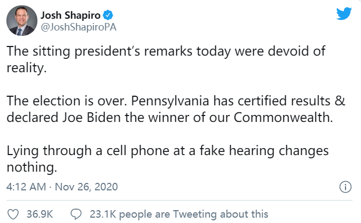
Task: Click Josh Shapiro's profile photo
Action: click(20, 21)
